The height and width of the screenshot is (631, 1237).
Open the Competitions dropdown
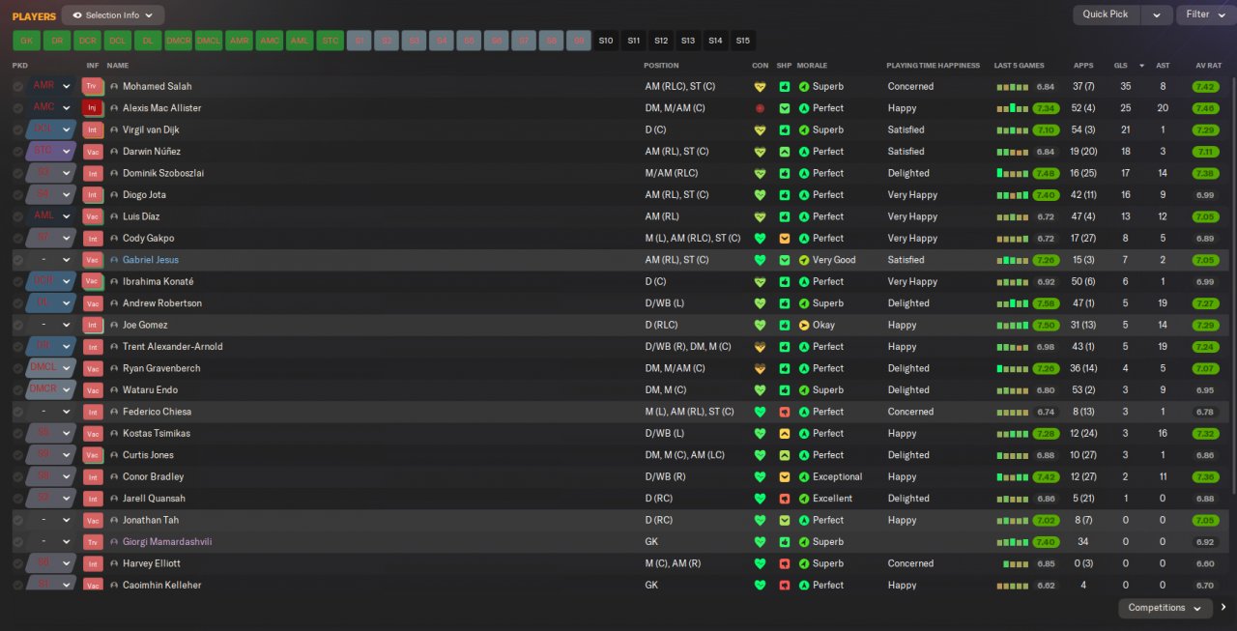pos(1165,608)
